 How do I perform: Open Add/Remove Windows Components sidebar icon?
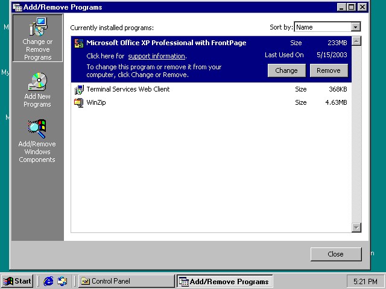[37, 141]
